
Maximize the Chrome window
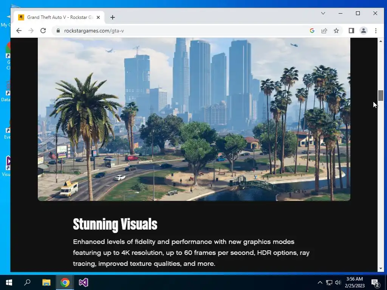[358, 13]
